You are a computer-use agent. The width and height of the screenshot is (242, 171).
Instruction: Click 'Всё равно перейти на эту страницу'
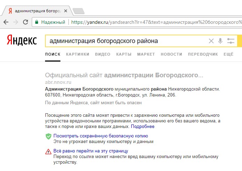click(90, 151)
